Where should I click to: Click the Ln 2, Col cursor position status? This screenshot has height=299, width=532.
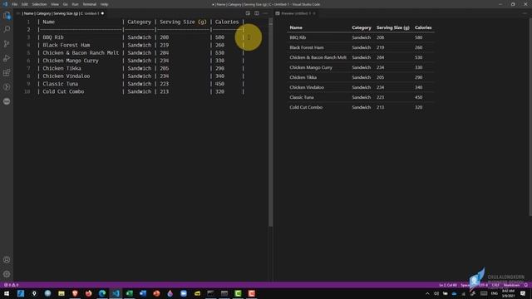(448, 285)
